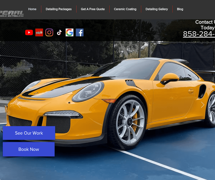Open the Yelp social icon
Screen dimensions: 215x180
39,32
